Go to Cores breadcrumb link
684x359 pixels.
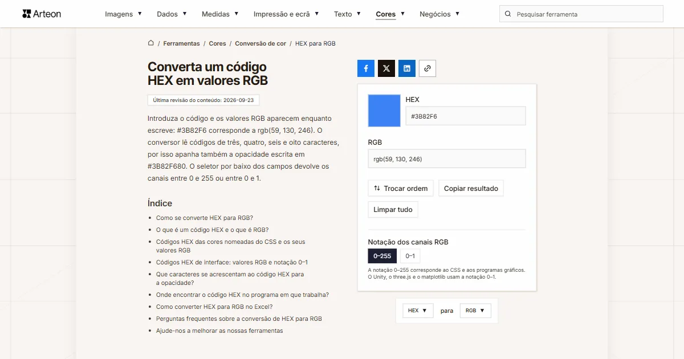[x=217, y=43]
